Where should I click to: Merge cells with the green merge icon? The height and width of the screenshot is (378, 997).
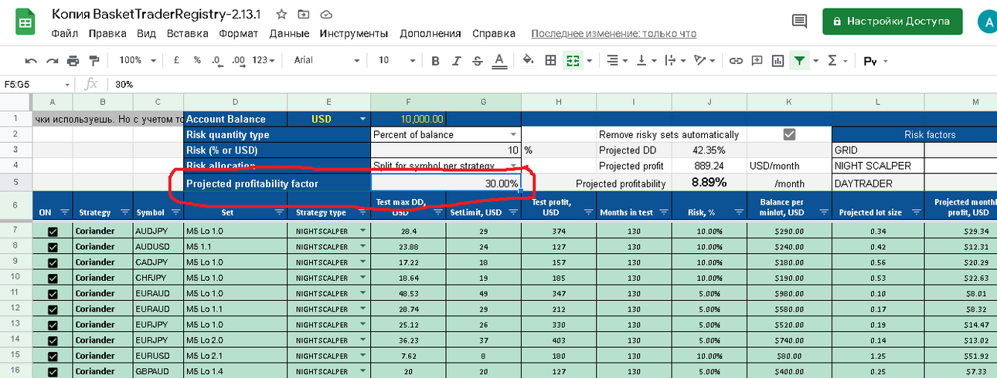pos(573,60)
